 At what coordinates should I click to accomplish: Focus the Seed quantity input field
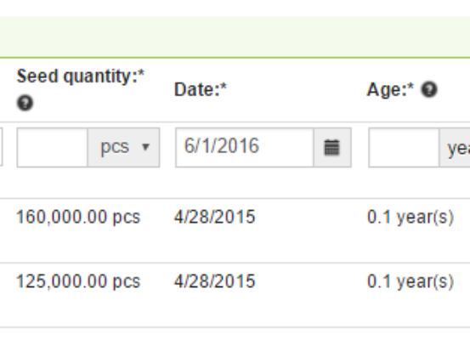tap(53, 147)
